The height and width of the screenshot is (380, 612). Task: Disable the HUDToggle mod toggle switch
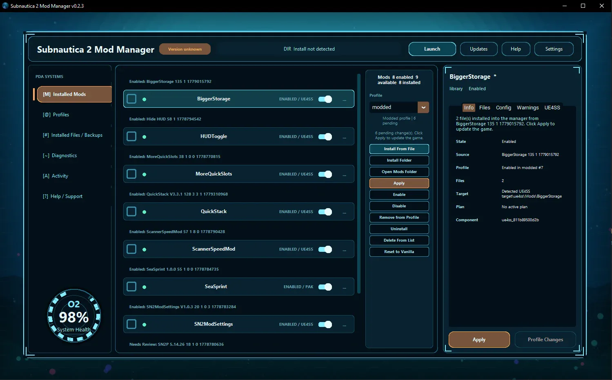(x=325, y=137)
